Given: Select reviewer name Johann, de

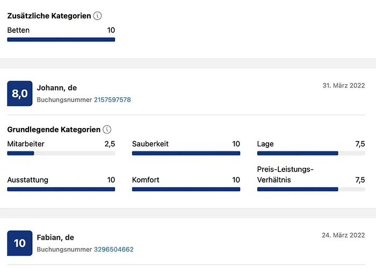Looking at the screenshot, I should coord(57,88).
